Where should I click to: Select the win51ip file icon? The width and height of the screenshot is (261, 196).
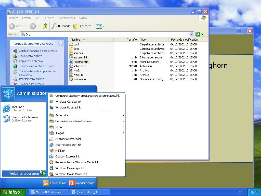click(x=71, y=75)
